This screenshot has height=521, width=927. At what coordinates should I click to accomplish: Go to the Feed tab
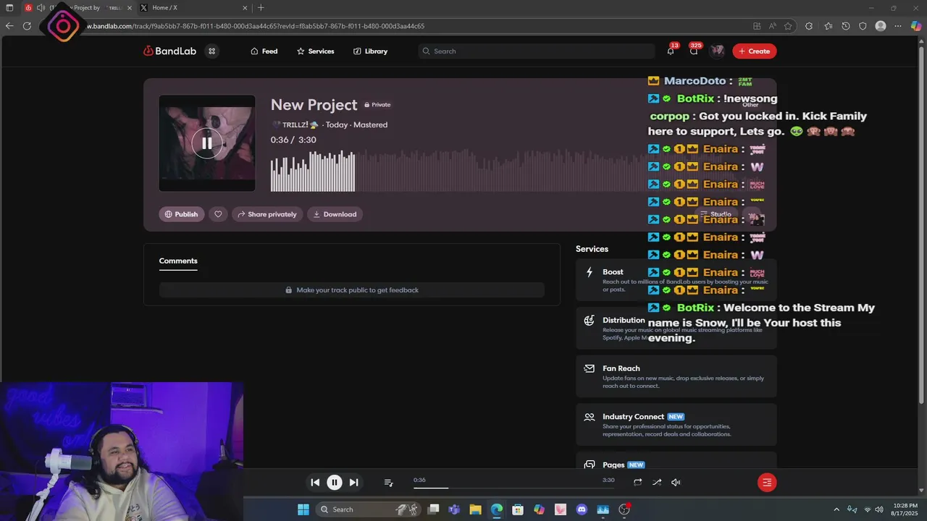pyautogui.click(x=264, y=51)
